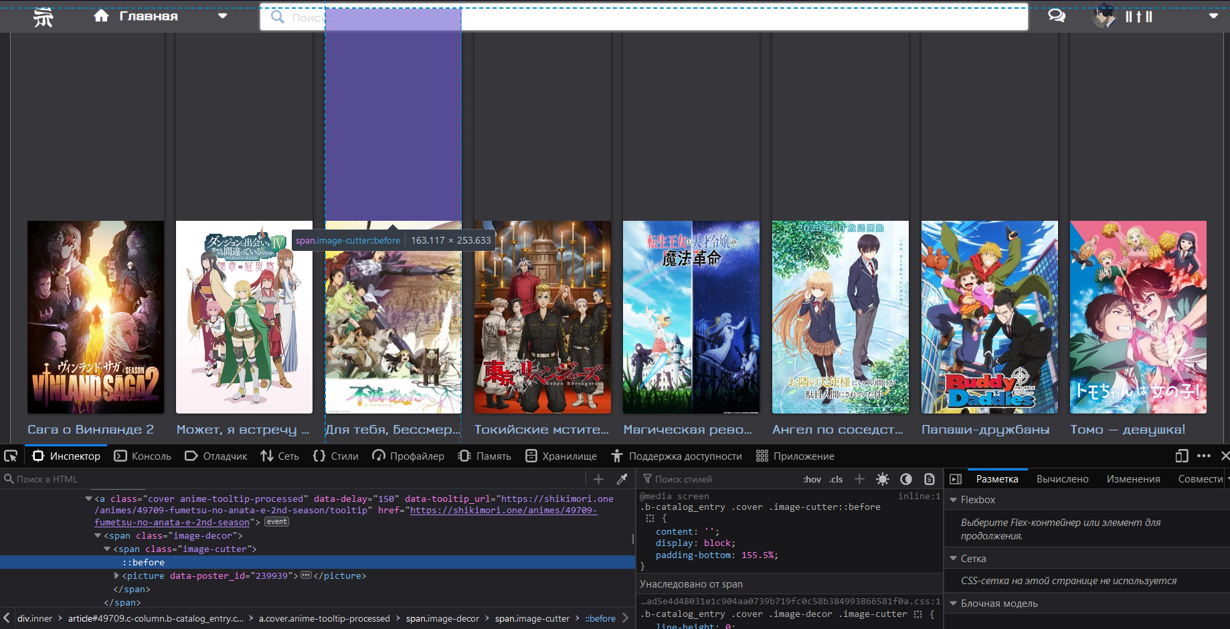Collapse the Flexbox section
The image size is (1230, 629).
coord(954,500)
